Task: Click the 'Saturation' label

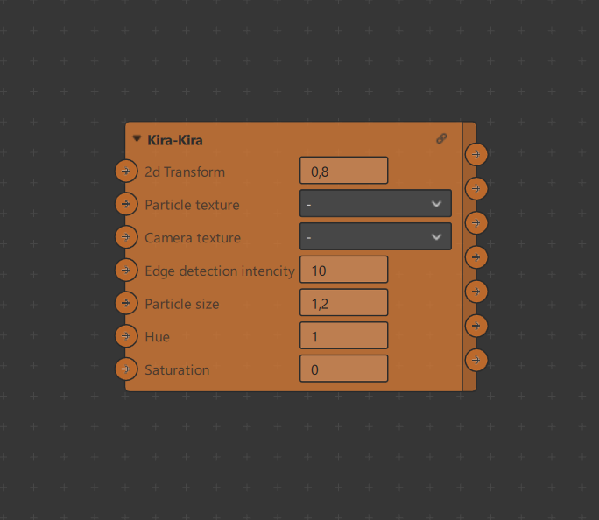Action: 177,370
